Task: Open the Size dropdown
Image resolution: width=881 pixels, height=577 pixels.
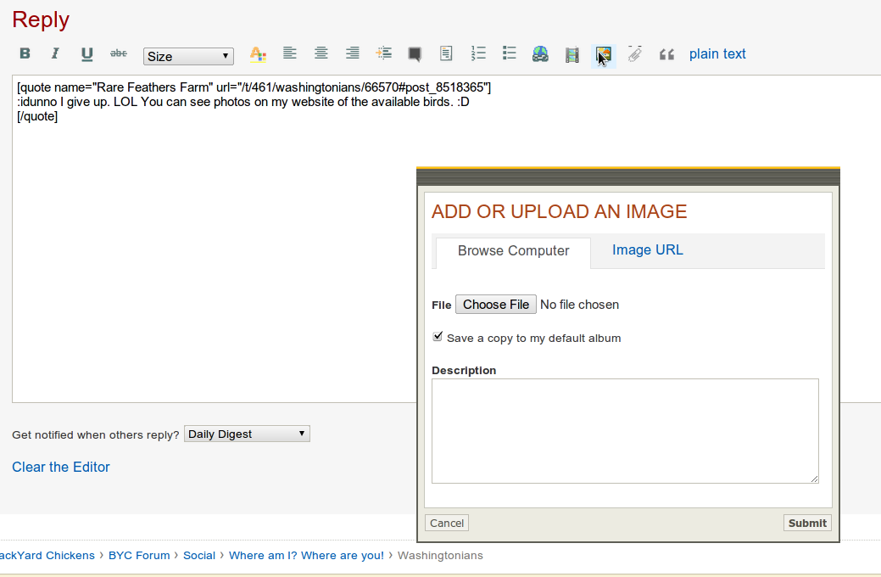Action: (x=188, y=56)
